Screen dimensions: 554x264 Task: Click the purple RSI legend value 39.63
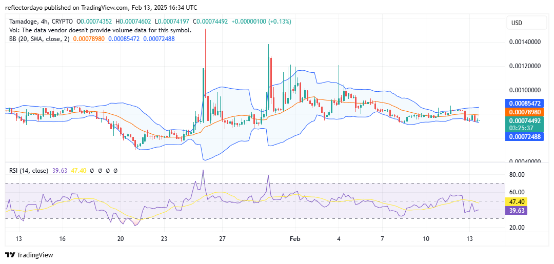[60, 171]
